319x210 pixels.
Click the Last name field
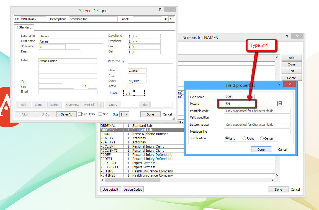71,36
